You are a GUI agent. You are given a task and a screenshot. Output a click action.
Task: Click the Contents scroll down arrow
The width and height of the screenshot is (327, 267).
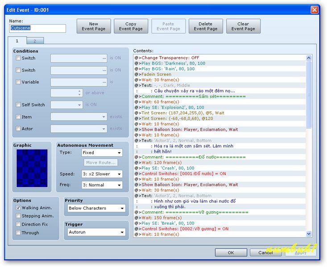309,234
